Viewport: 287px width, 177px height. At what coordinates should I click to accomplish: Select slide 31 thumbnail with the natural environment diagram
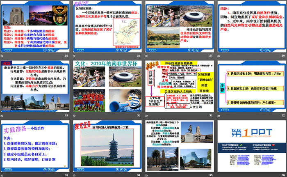tap(180, 86)
